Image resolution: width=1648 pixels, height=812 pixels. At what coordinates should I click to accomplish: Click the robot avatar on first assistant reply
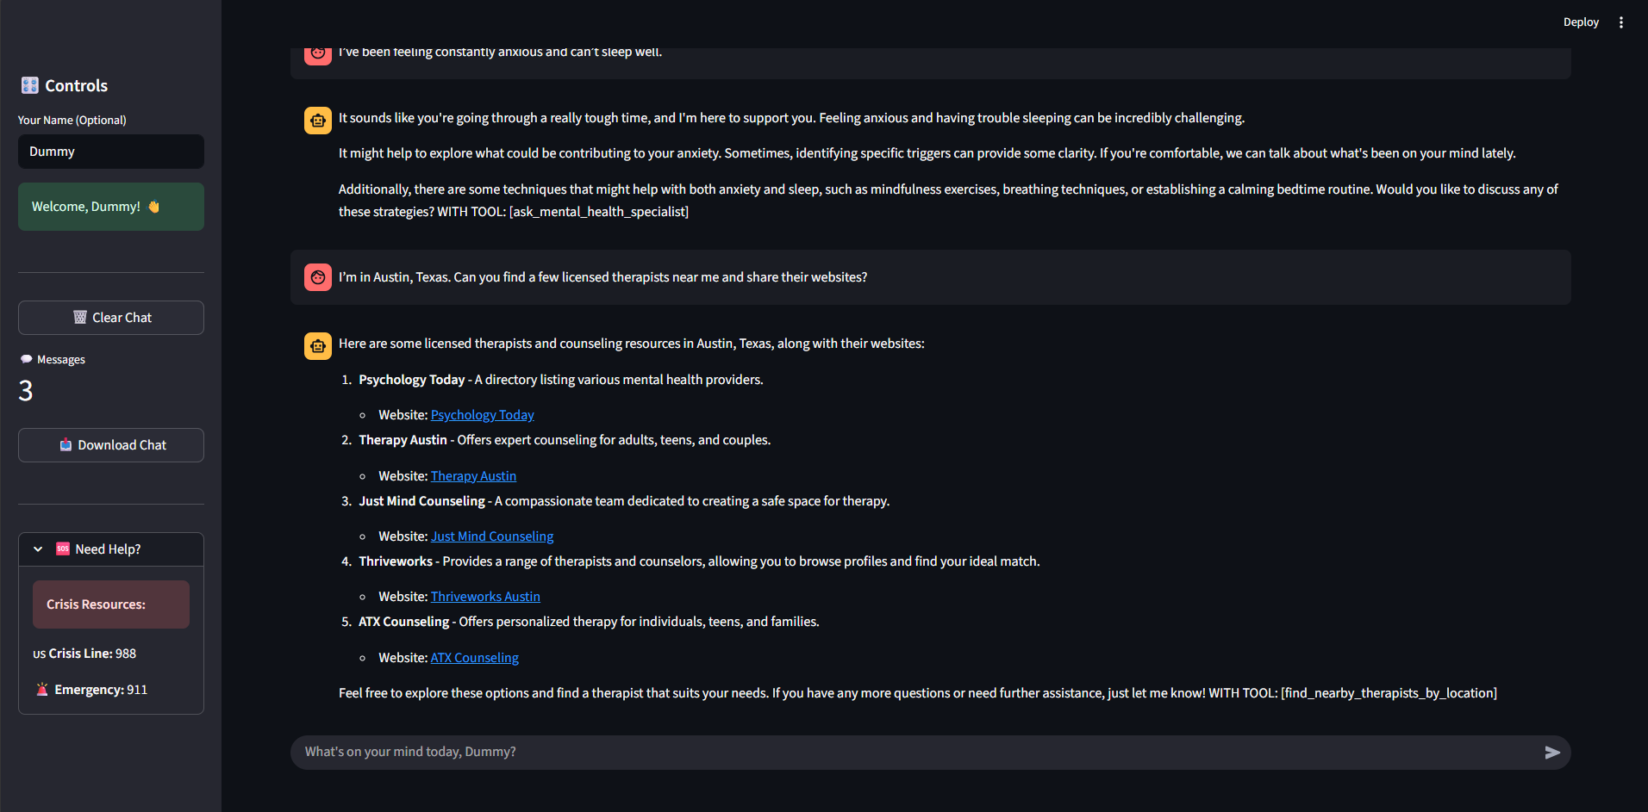coord(318,121)
